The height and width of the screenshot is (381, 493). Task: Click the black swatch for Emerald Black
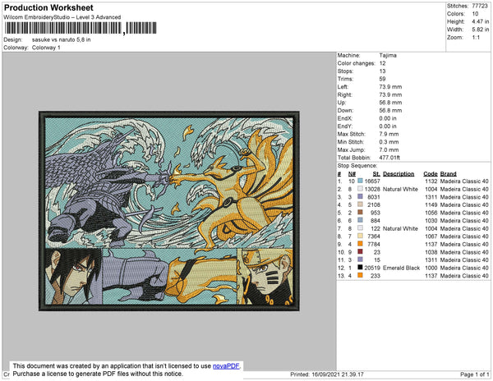tap(360, 268)
